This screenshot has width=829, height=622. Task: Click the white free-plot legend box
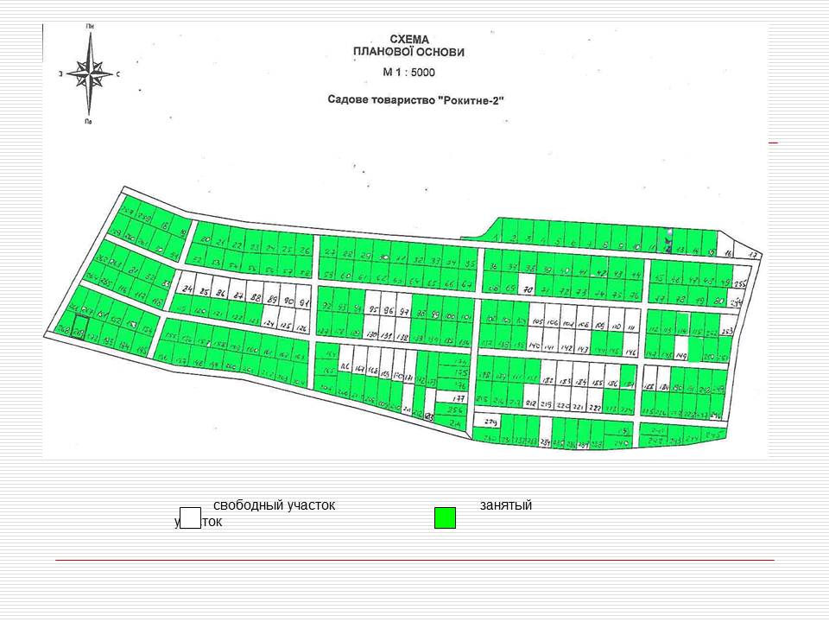tap(190, 517)
